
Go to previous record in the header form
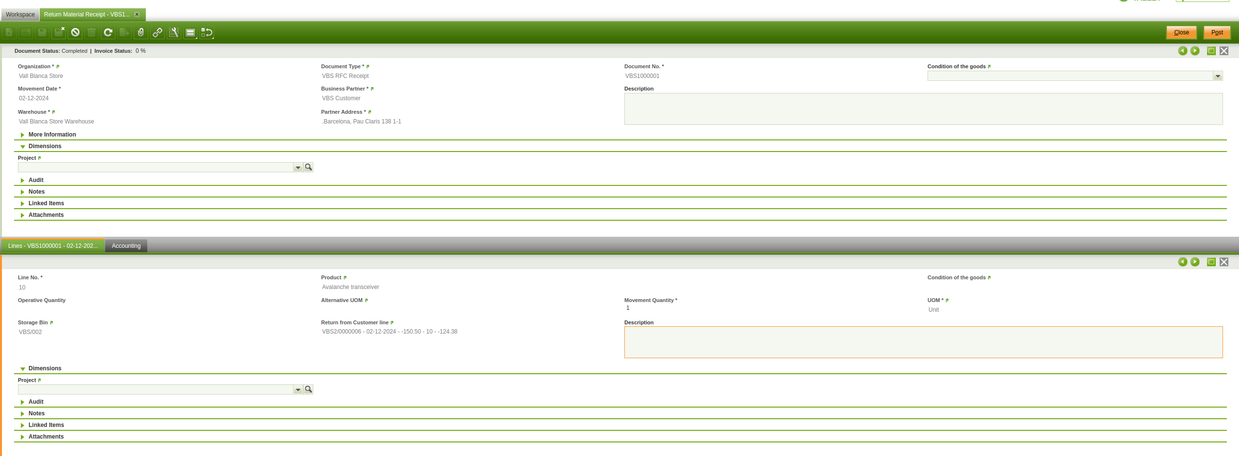tap(1182, 51)
